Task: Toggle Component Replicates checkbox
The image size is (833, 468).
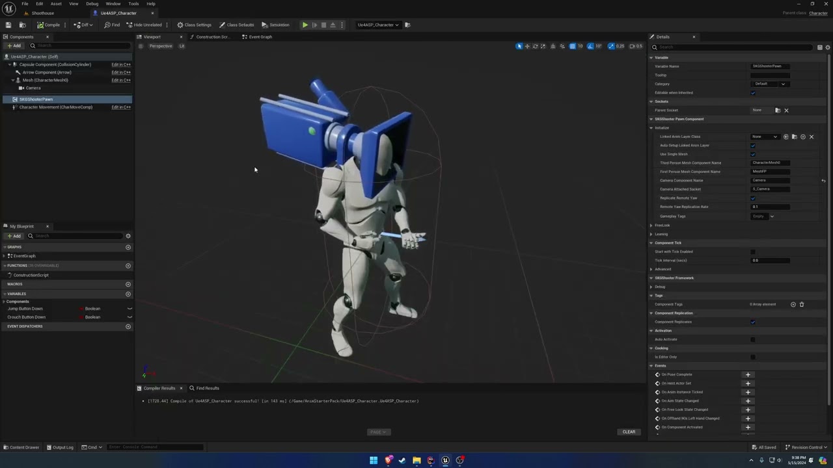Action: tap(753, 322)
